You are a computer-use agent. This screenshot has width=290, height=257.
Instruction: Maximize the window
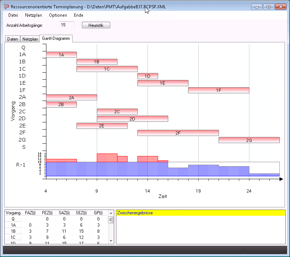tap(269, 7)
